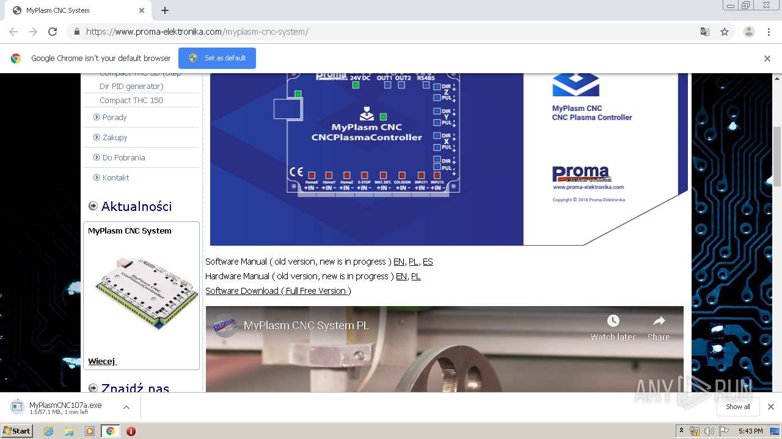The height and width of the screenshot is (439, 782).
Task: Open a new browser tab
Action: pos(165,10)
